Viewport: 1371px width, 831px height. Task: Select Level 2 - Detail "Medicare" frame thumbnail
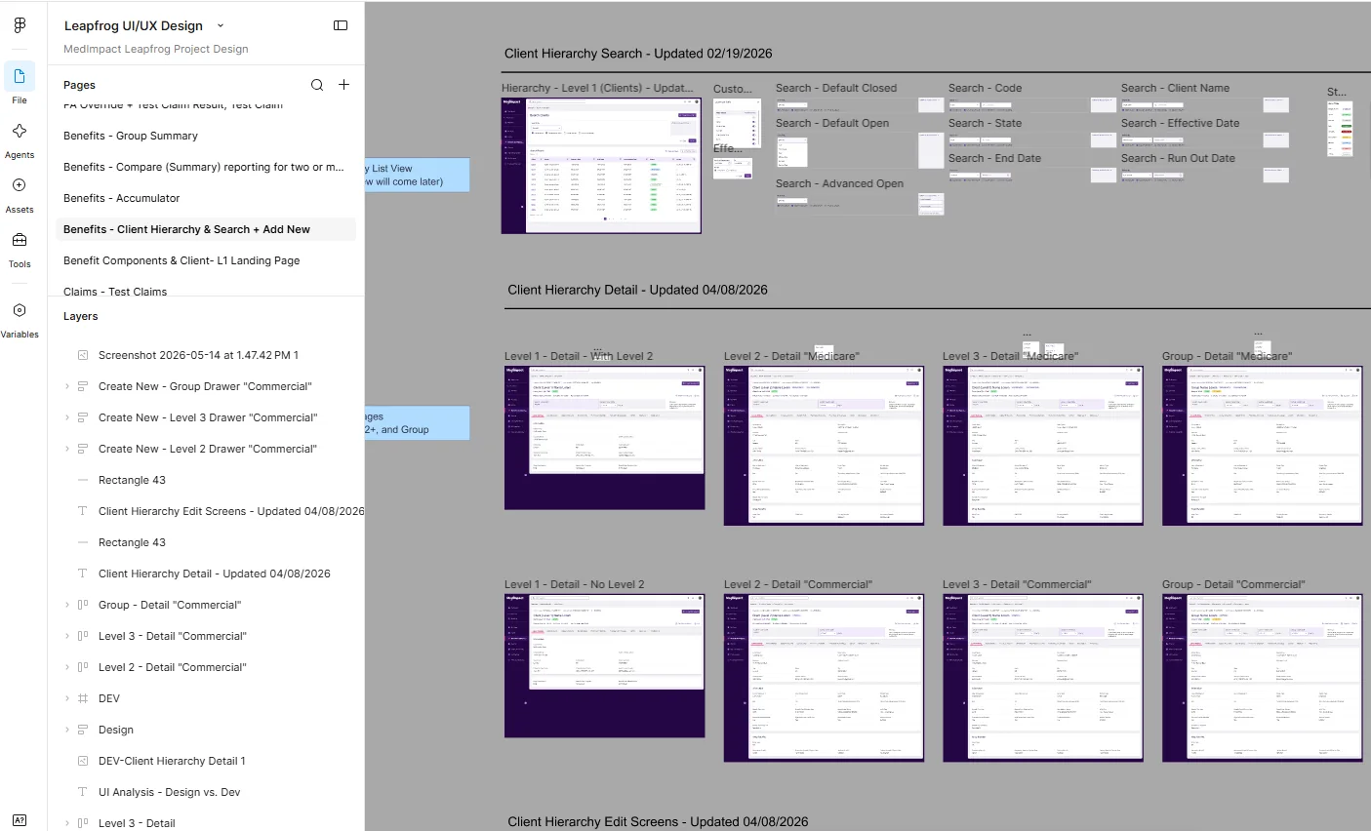pyautogui.click(x=824, y=446)
